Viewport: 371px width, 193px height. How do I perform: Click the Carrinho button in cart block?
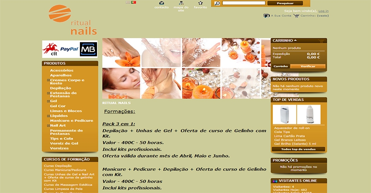(281, 66)
